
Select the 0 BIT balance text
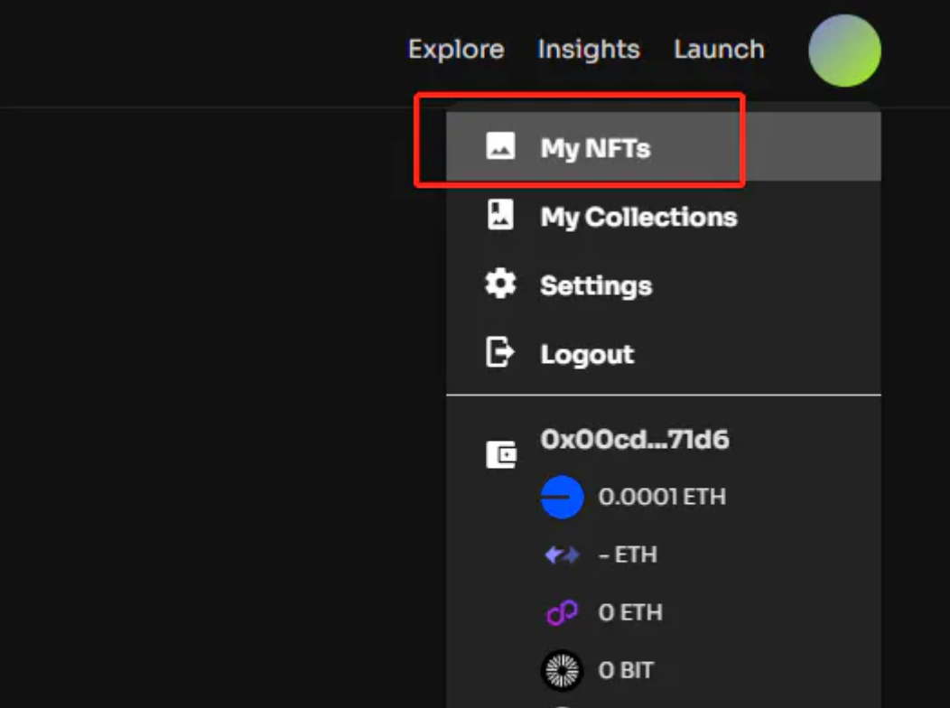626,670
